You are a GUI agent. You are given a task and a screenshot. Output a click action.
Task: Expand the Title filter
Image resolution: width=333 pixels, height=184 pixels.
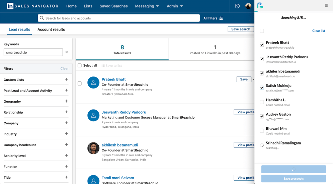coord(67,177)
